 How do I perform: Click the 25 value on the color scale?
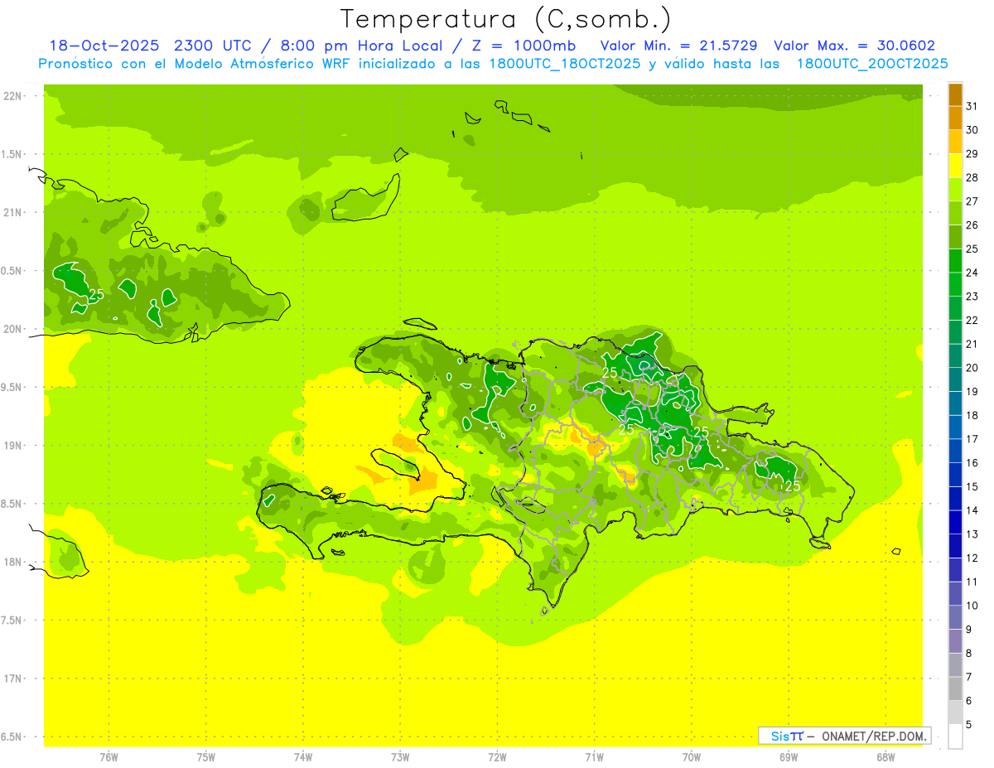(x=972, y=249)
